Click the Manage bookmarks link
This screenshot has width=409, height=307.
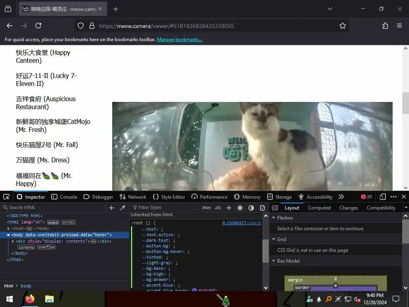pyautogui.click(x=179, y=40)
